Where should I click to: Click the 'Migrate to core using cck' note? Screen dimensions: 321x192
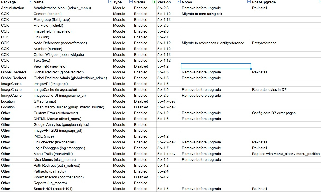click(x=216, y=14)
